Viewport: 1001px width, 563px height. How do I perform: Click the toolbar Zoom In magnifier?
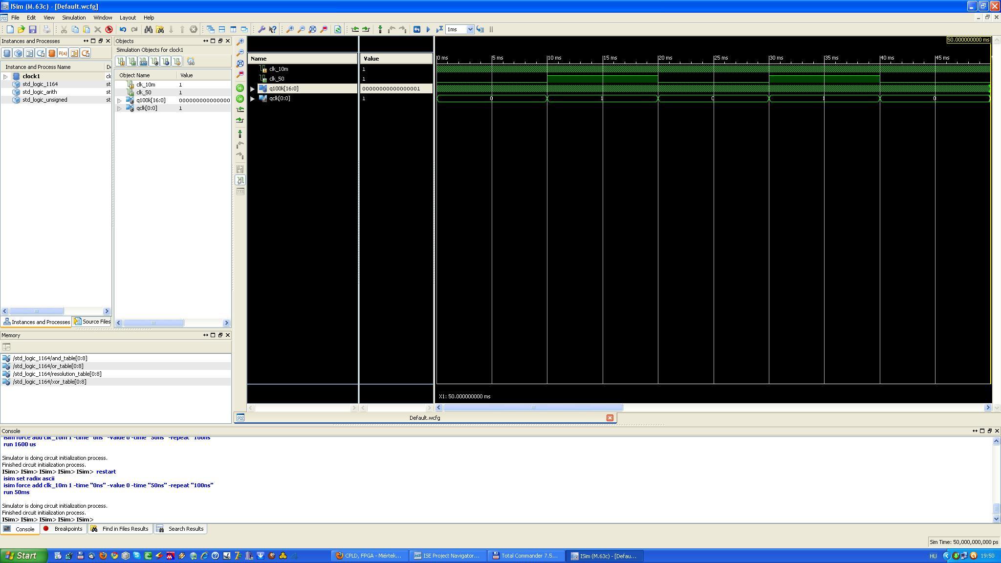point(290,29)
